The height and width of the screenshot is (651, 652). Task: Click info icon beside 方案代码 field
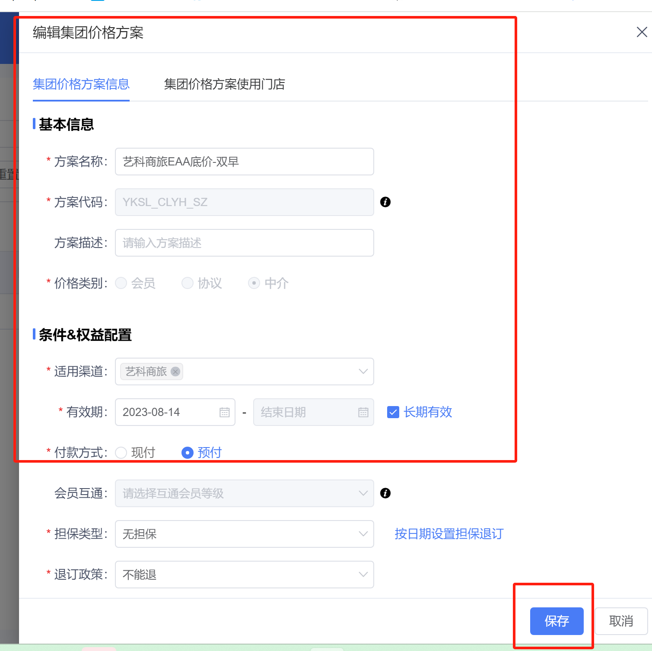click(385, 202)
